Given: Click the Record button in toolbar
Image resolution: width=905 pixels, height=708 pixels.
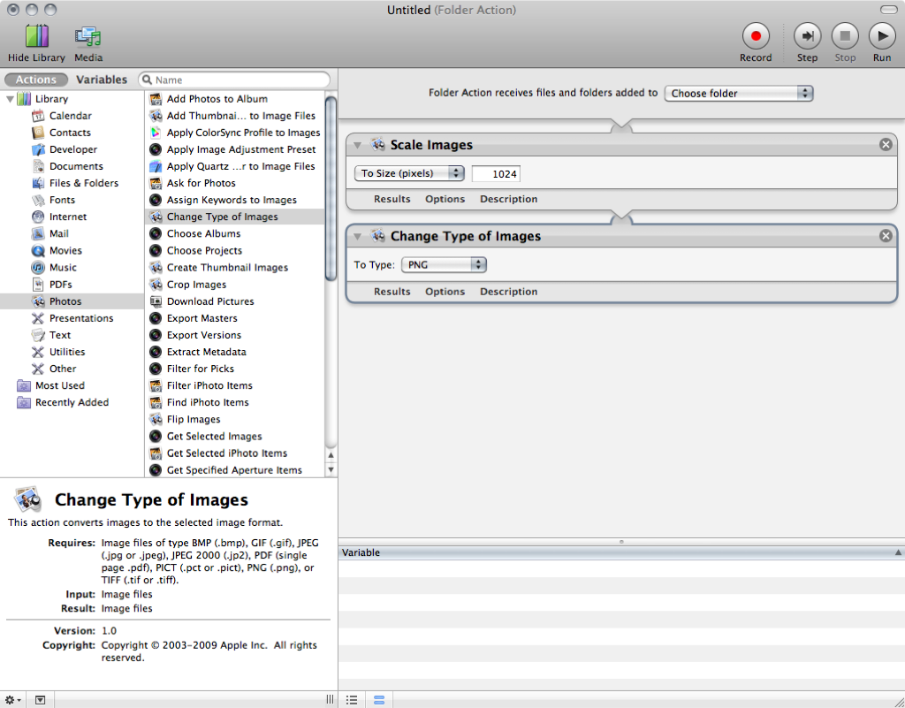Looking at the screenshot, I should point(755,36).
